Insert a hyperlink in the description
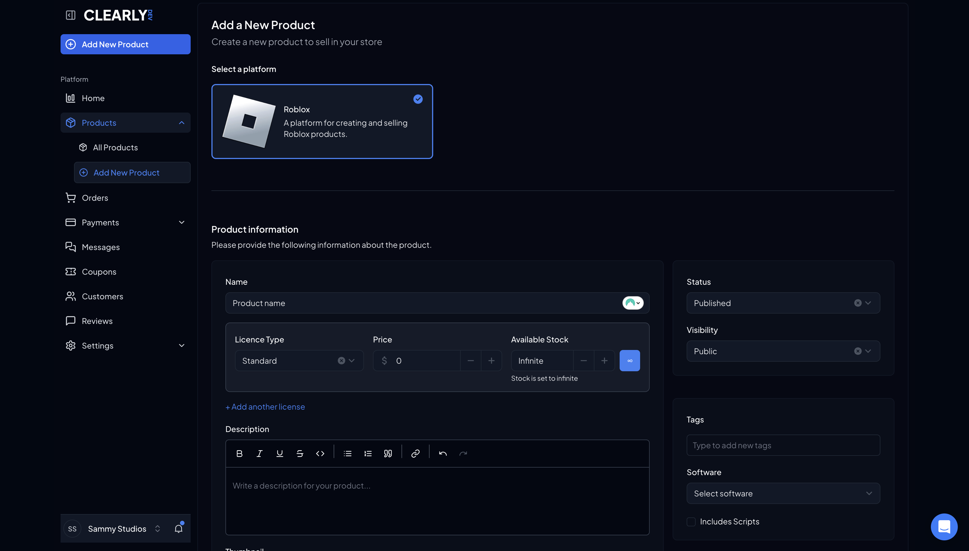 (415, 453)
